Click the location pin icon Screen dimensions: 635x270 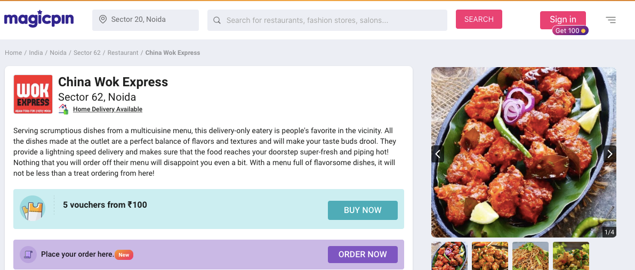103,19
